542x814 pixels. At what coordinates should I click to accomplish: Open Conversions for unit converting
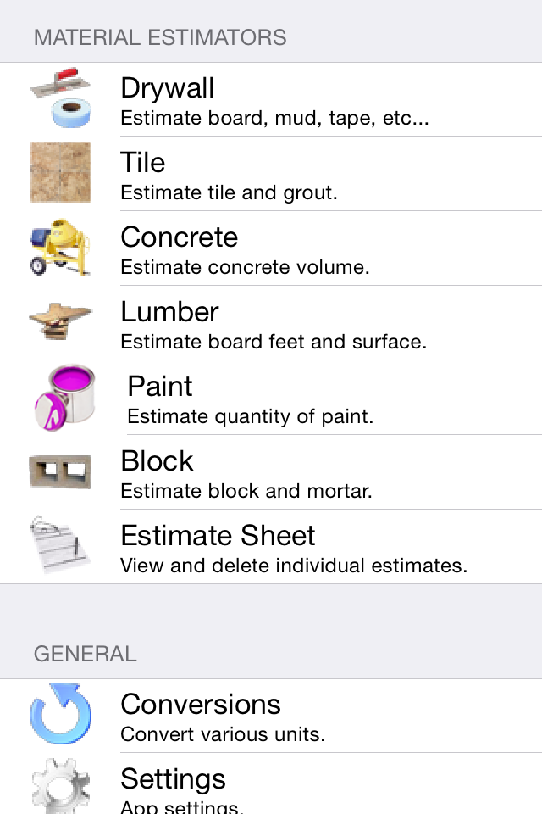tap(271, 716)
